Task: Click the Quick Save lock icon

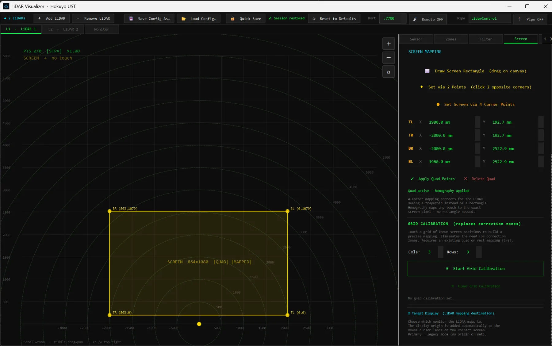Action: [233, 19]
